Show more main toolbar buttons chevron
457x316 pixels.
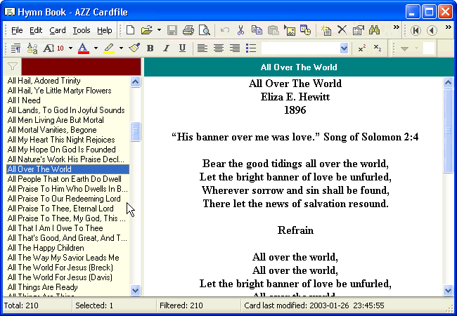pos(396,27)
